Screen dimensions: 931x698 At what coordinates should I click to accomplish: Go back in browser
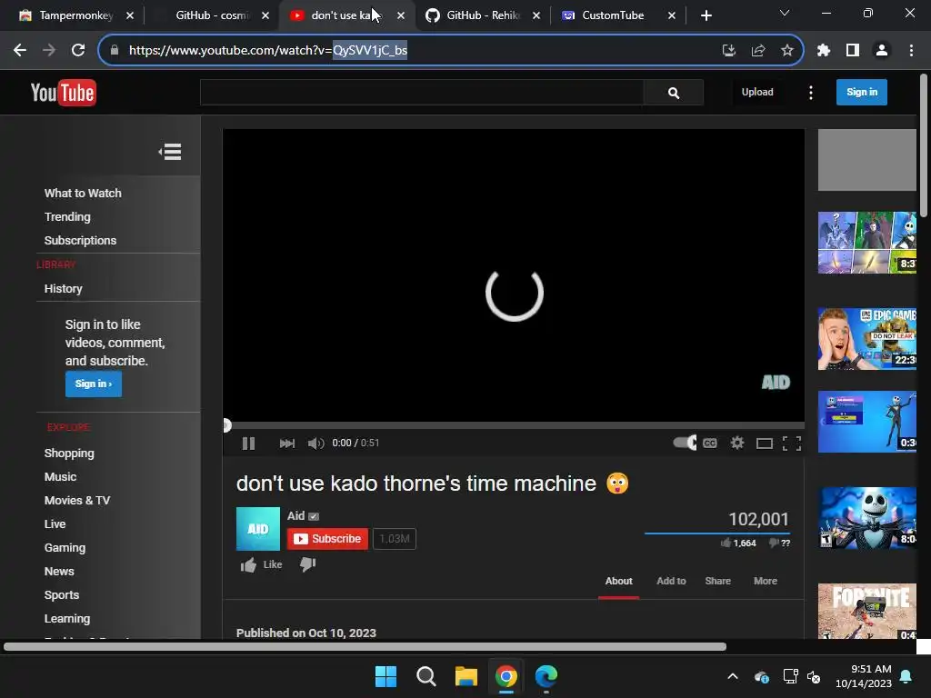coord(20,51)
